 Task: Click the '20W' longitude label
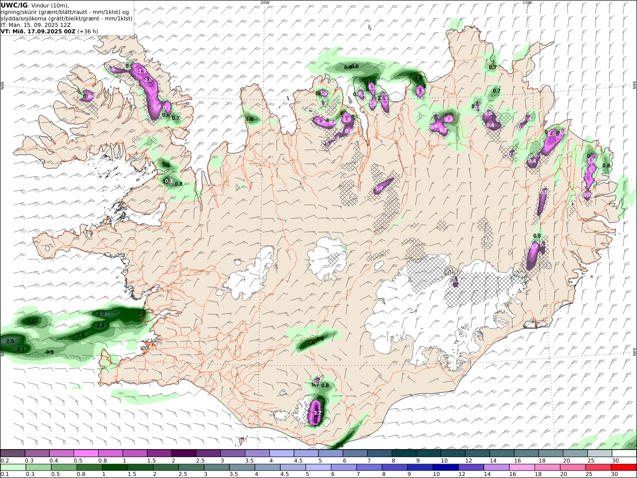pyautogui.click(x=265, y=2)
